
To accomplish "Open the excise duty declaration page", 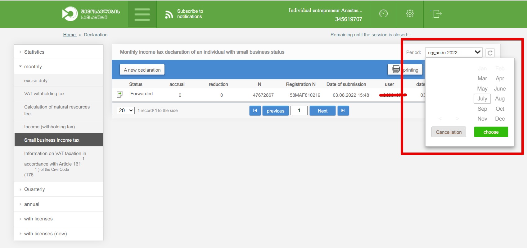I will pos(59,81).
